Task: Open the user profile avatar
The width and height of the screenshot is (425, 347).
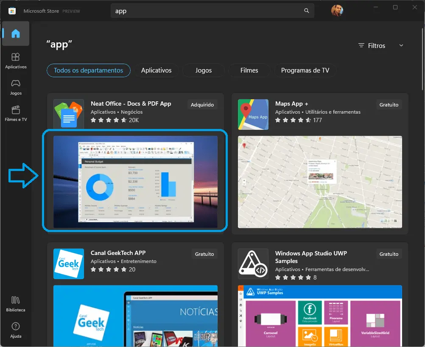Action: click(337, 11)
